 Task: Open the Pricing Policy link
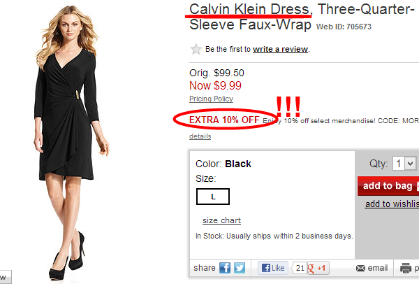pyautogui.click(x=211, y=99)
